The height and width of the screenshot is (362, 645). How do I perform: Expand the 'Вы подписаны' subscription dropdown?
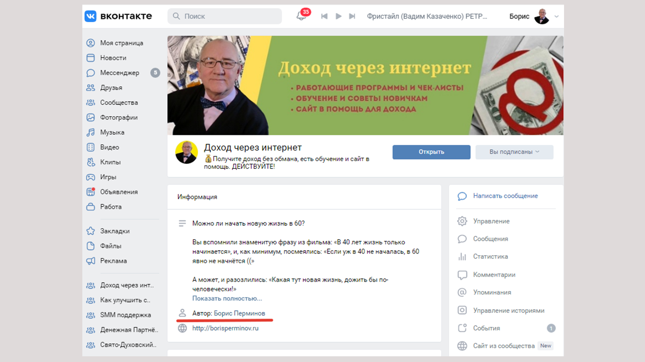[514, 152]
